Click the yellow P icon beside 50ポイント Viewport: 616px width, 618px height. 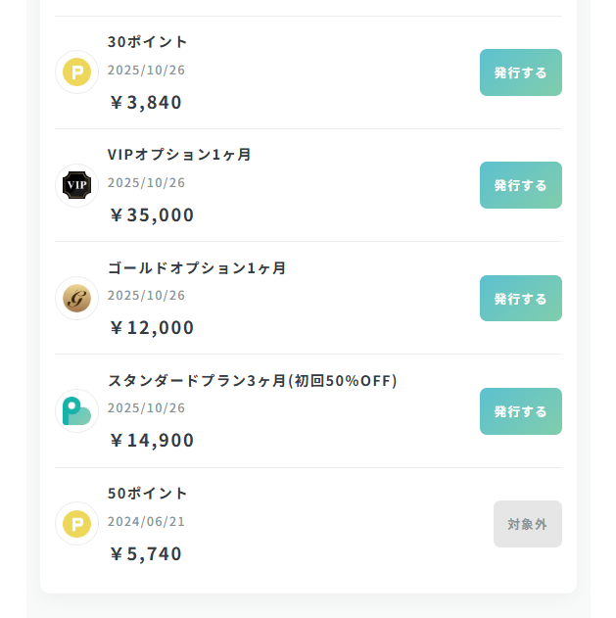76,524
